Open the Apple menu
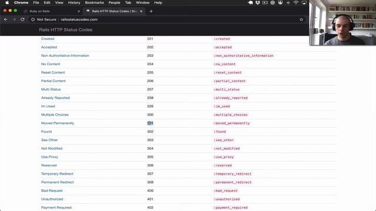This screenshot has width=376, height=211. click(7, 2)
